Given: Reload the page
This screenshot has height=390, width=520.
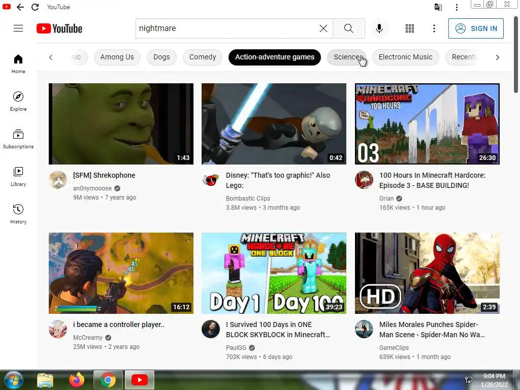Looking at the screenshot, I should point(35,7).
